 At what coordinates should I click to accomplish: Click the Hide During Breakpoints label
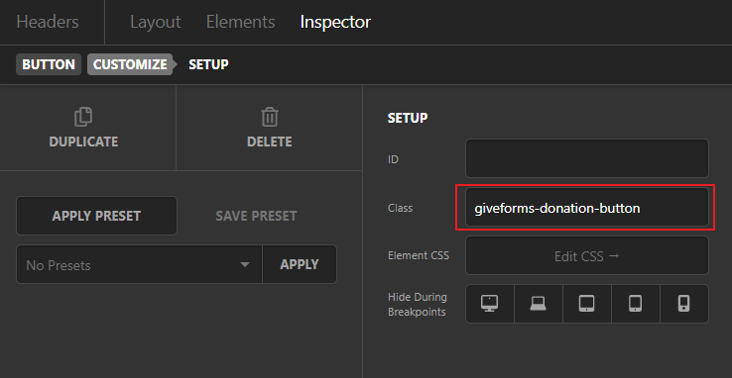(x=418, y=305)
